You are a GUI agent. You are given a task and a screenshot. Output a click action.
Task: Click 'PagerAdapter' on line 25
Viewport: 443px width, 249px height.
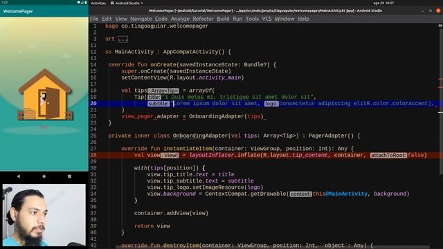tap(327, 136)
